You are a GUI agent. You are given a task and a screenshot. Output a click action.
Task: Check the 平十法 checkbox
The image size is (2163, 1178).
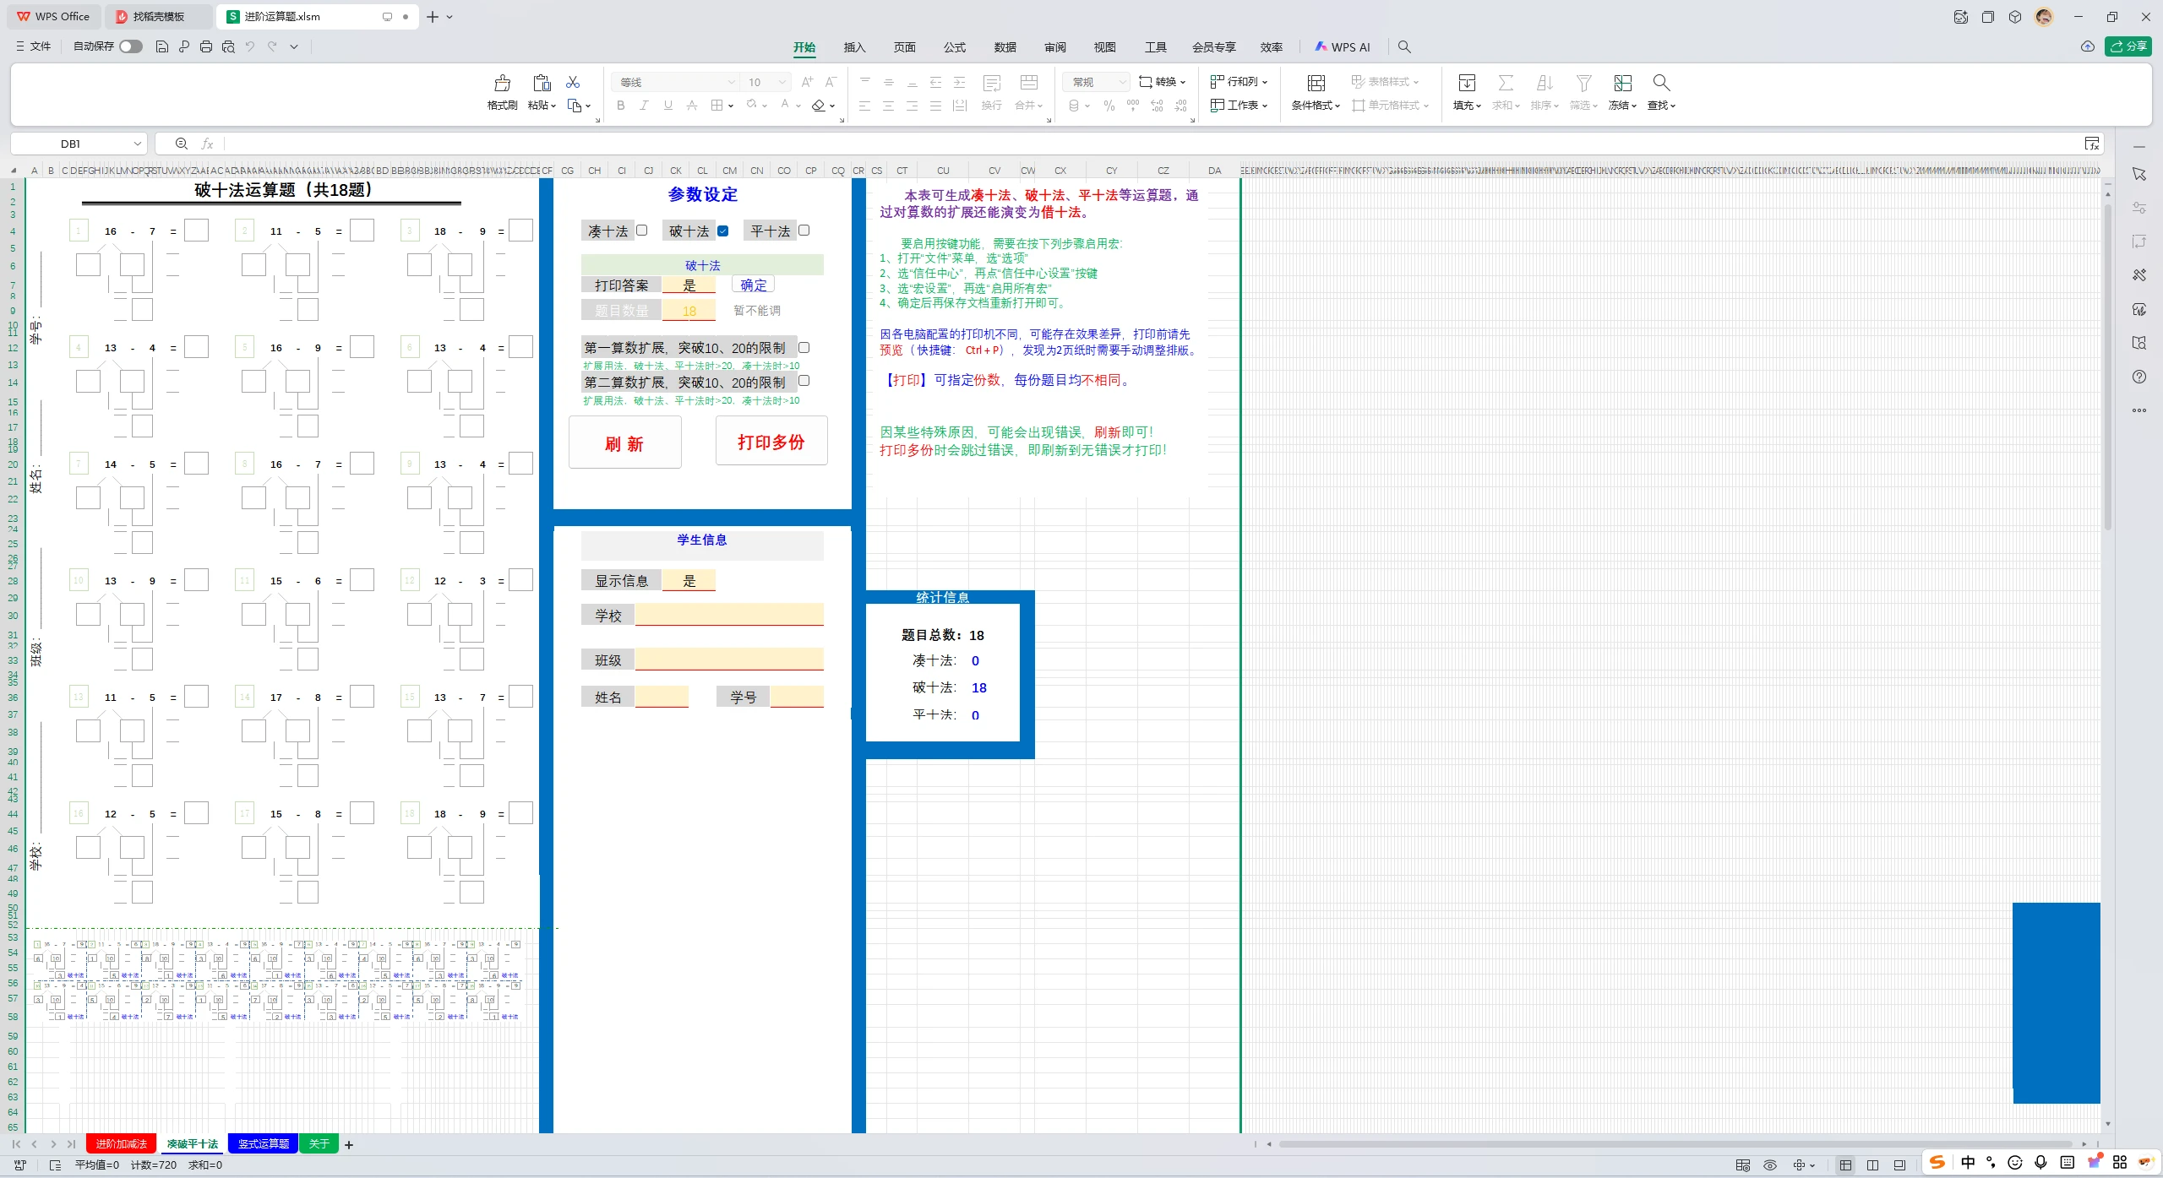(x=804, y=231)
